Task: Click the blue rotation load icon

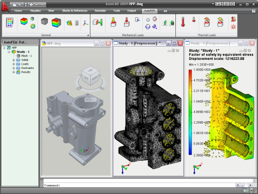Action: [148, 26]
